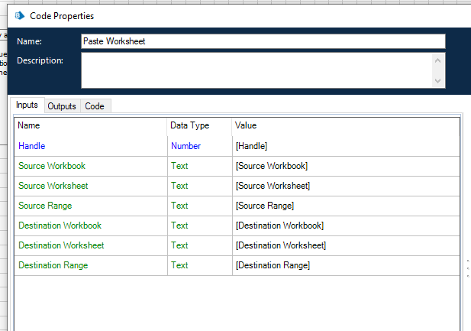Image resolution: width=471 pixels, height=331 pixels.
Task: Edit the [Handle] value cell
Action: tap(251, 146)
